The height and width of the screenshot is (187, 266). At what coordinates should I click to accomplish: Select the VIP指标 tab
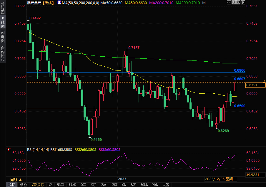pos(38,185)
